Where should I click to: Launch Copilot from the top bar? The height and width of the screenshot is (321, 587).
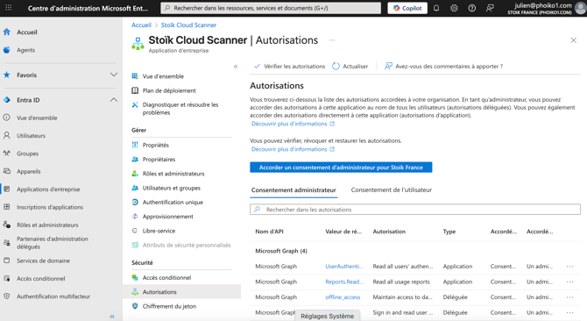point(407,8)
